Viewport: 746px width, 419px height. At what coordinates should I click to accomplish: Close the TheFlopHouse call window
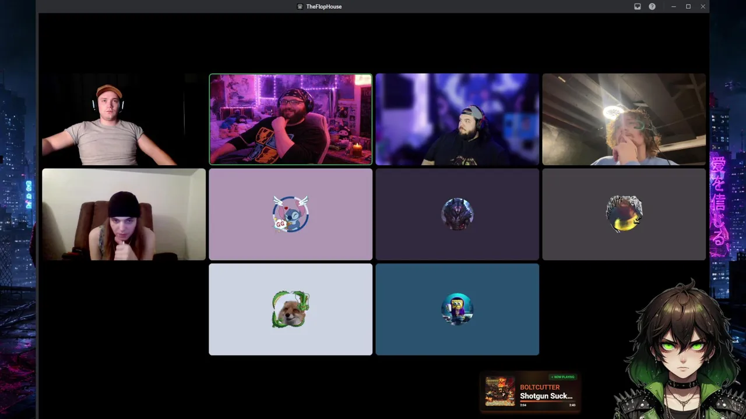point(703,6)
